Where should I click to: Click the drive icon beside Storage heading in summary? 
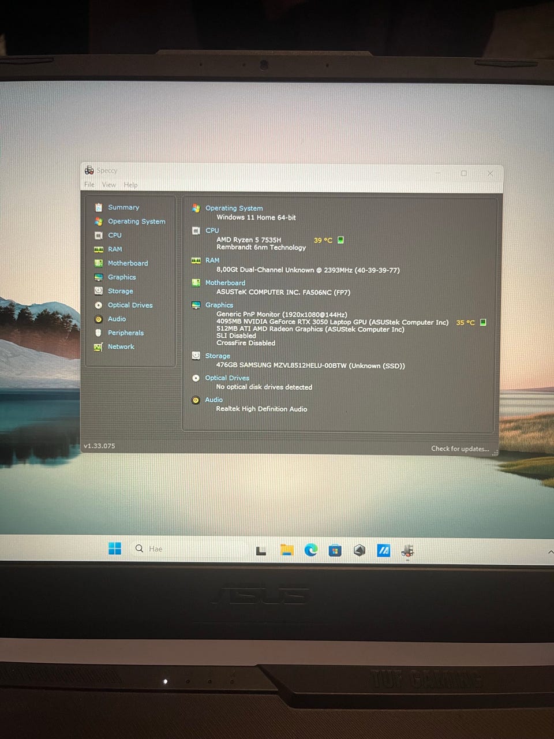click(196, 356)
